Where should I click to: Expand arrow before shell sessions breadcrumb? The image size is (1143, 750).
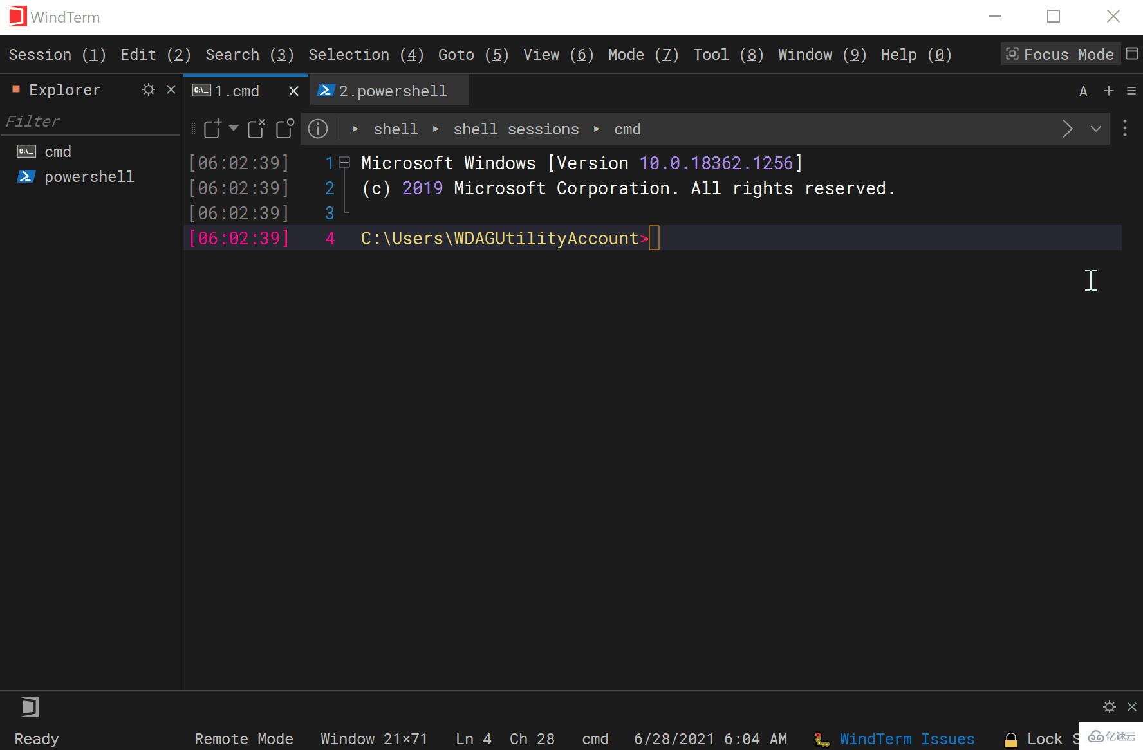click(x=436, y=129)
